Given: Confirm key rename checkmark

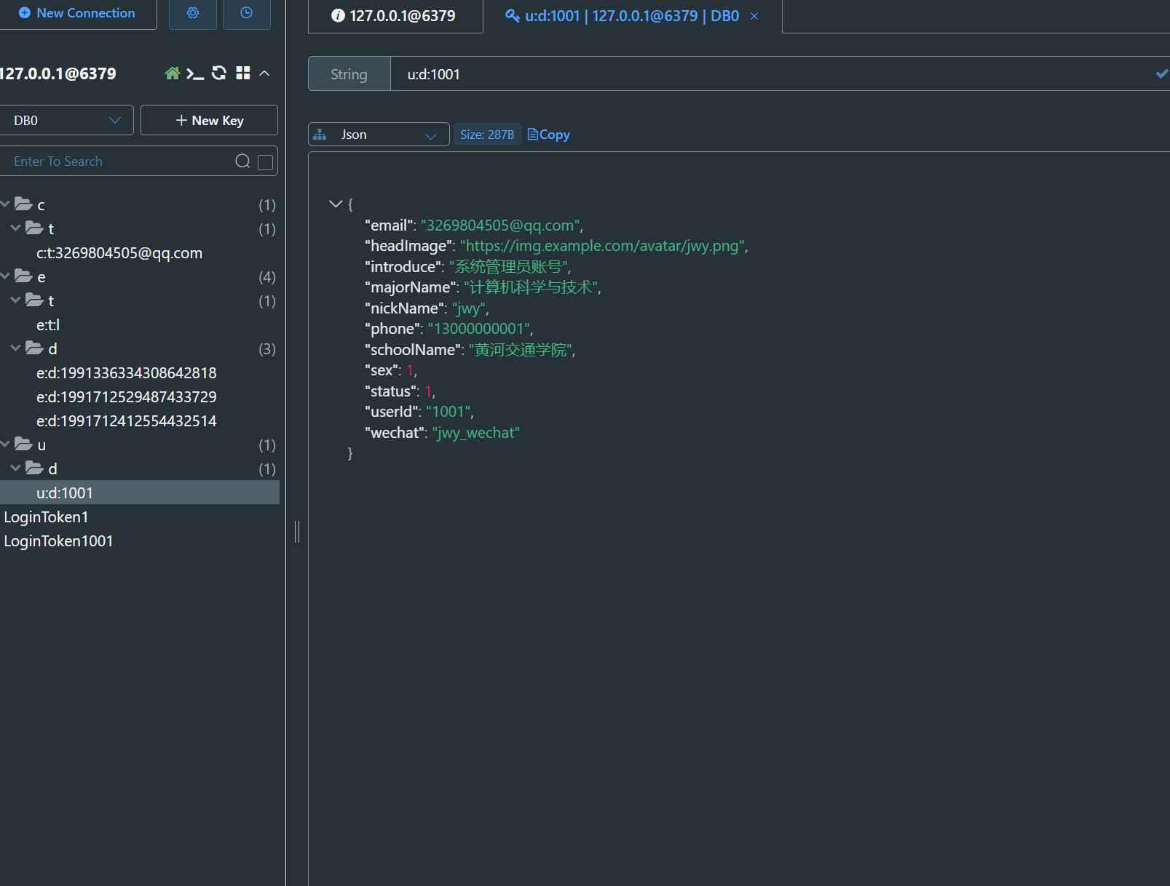Looking at the screenshot, I should click(1161, 74).
